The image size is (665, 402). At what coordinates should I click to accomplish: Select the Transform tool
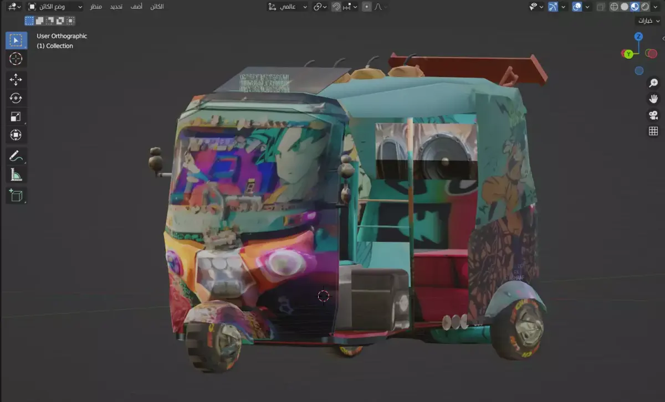(x=16, y=135)
